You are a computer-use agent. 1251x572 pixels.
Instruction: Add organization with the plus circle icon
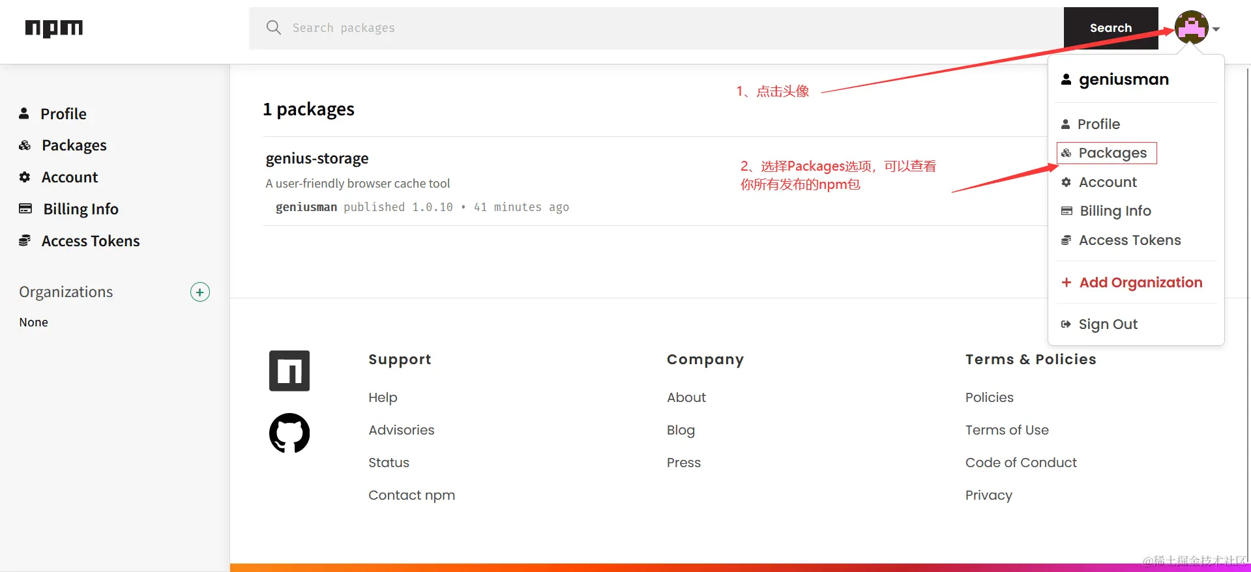pyautogui.click(x=200, y=292)
